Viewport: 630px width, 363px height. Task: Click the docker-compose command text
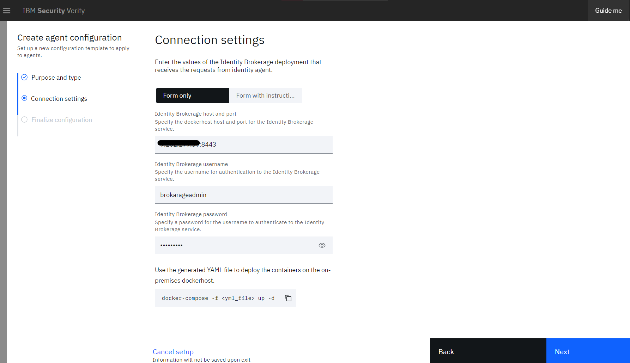[x=218, y=298]
